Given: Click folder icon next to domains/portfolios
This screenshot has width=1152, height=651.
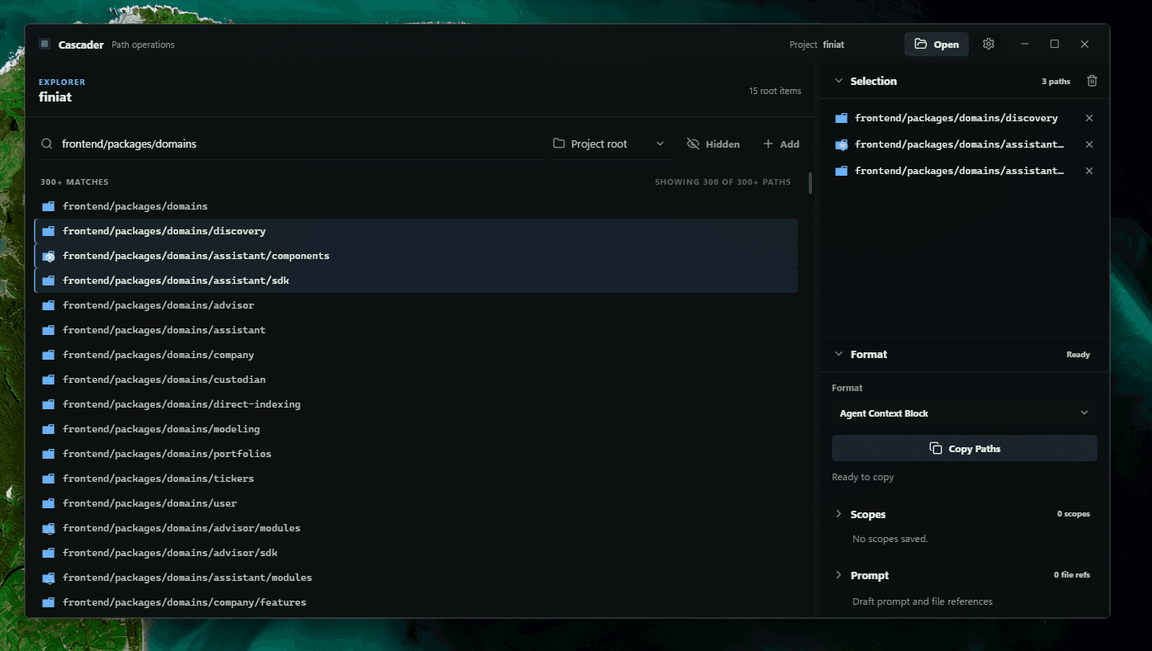Looking at the screenshot, I should coord(49,454).
